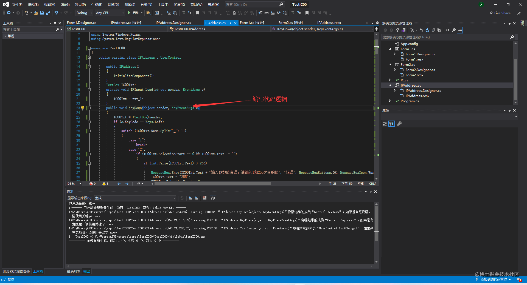Viewport: 527px width, 285px height.
Task: Expand the Program.cs tree node
Action: pyautogui.click(x=390, y=101)
